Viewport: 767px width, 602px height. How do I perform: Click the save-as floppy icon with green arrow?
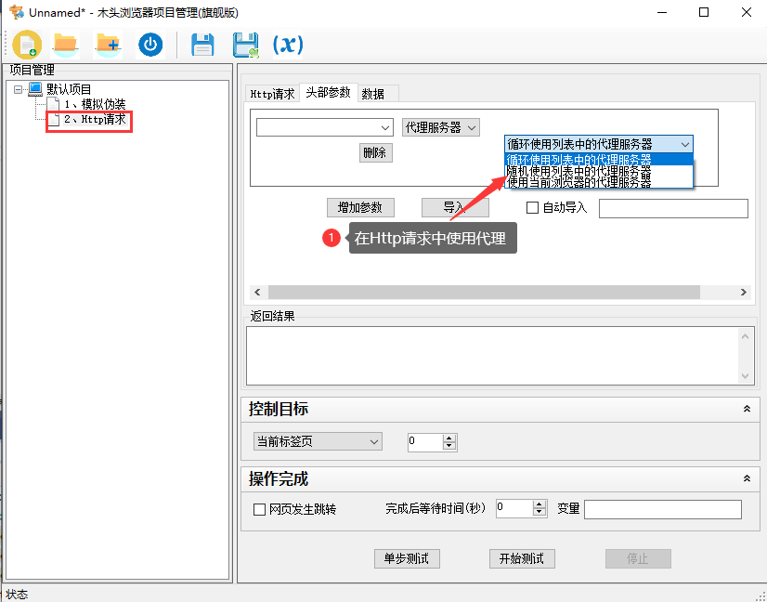click(x=244, y=44)
